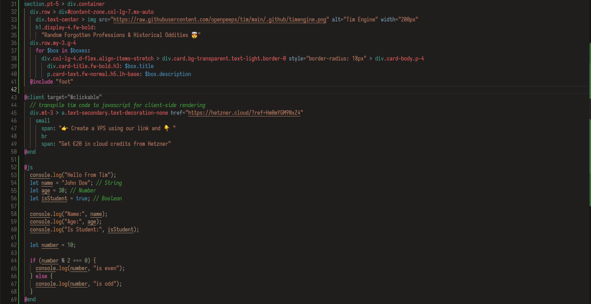Click 'div.row.my-3.g-4' on line 36
Screen dimensions: 591x304
[53, 43]
